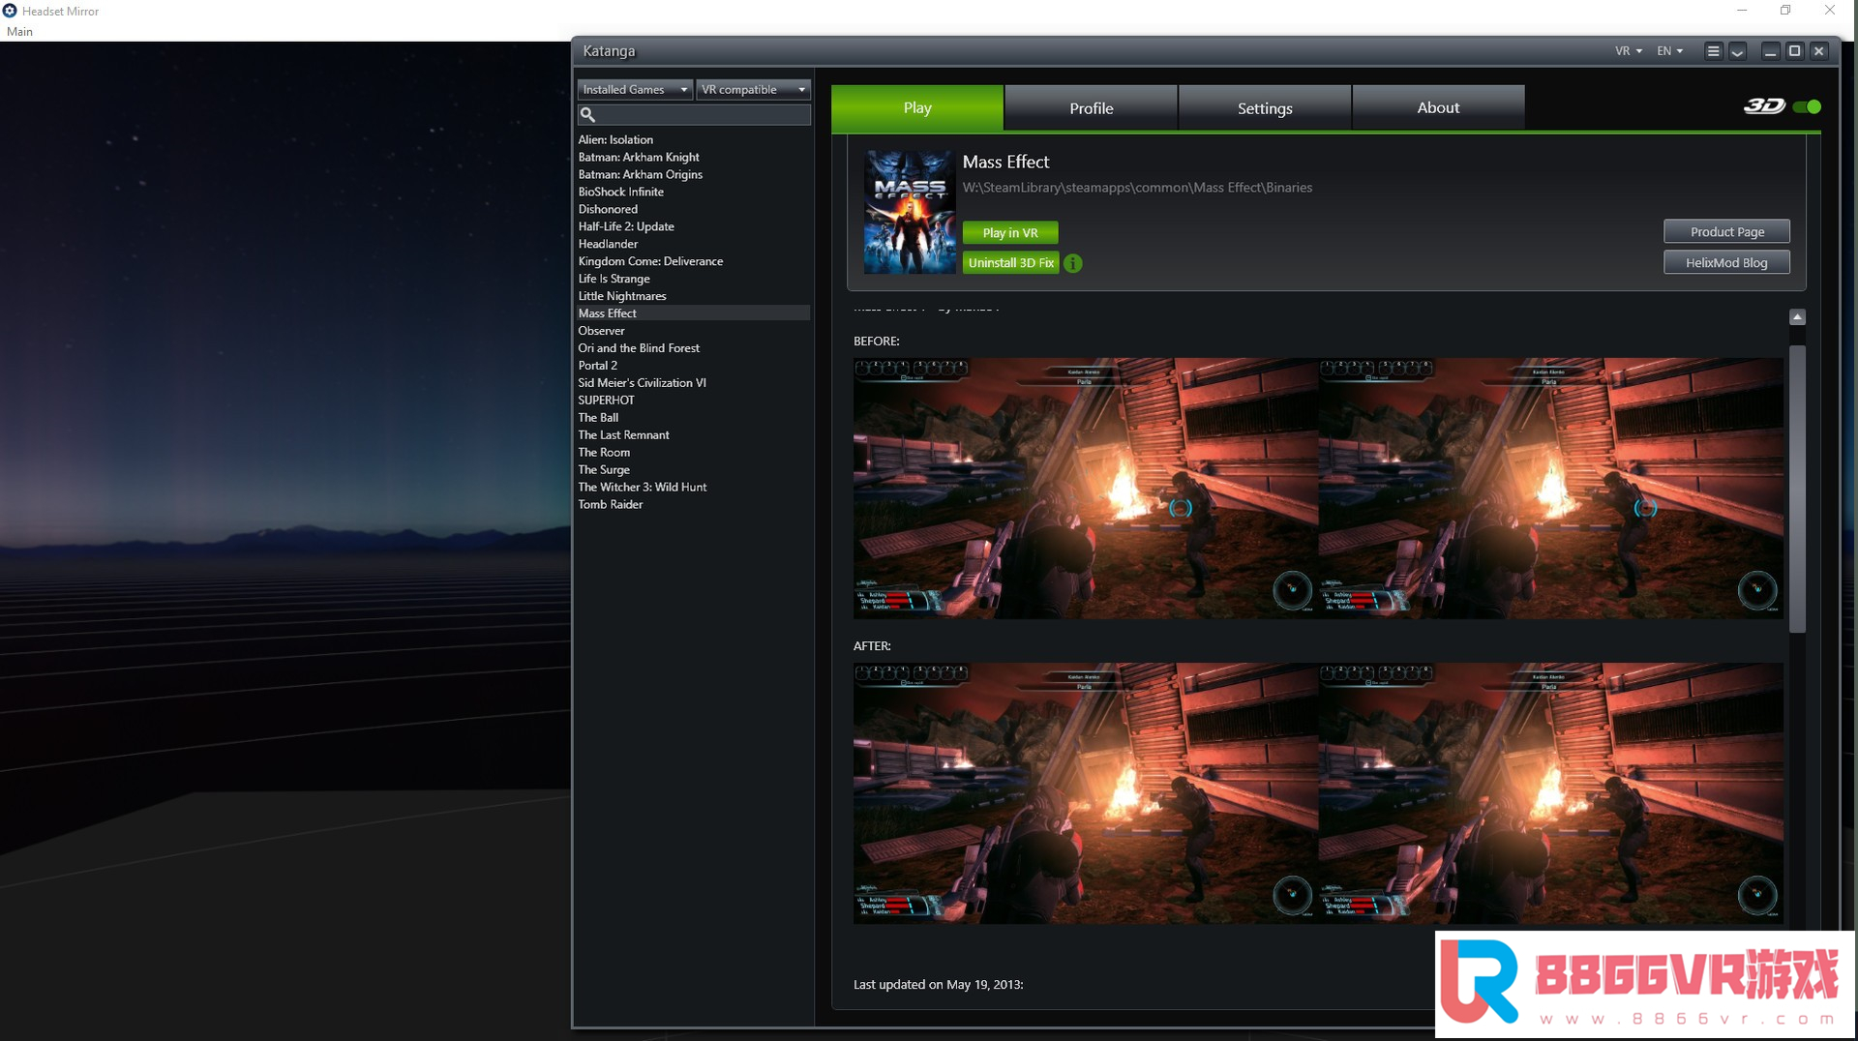Viewport: 1858px width, 1041px height.
Task: Select Portal 2
Action: point(693,366)
